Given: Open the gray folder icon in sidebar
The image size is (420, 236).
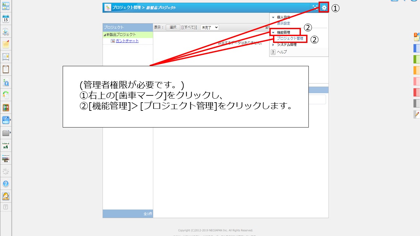Looking at the screenshot, I should coord(6,133).
